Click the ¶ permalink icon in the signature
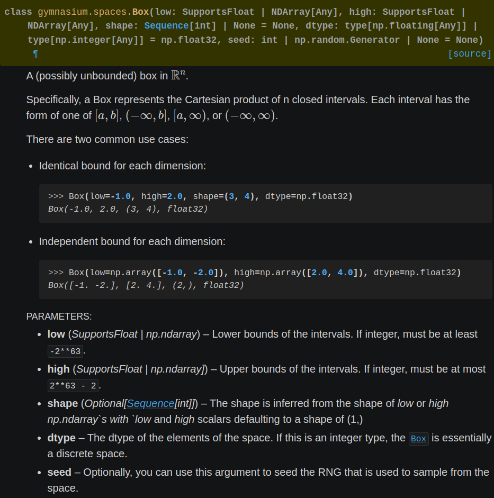The height and width of the screenshot is (498, 494). [x=35, y=55]
